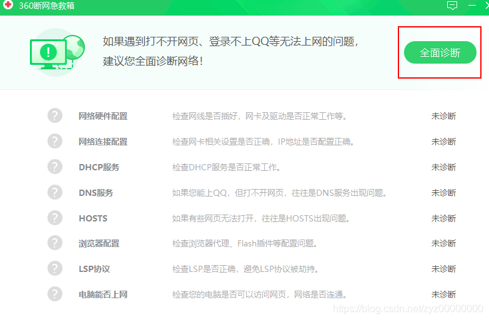Select the 电脑能否上网 item label
The image size is (489, 320).
click(x=103, y=294)
